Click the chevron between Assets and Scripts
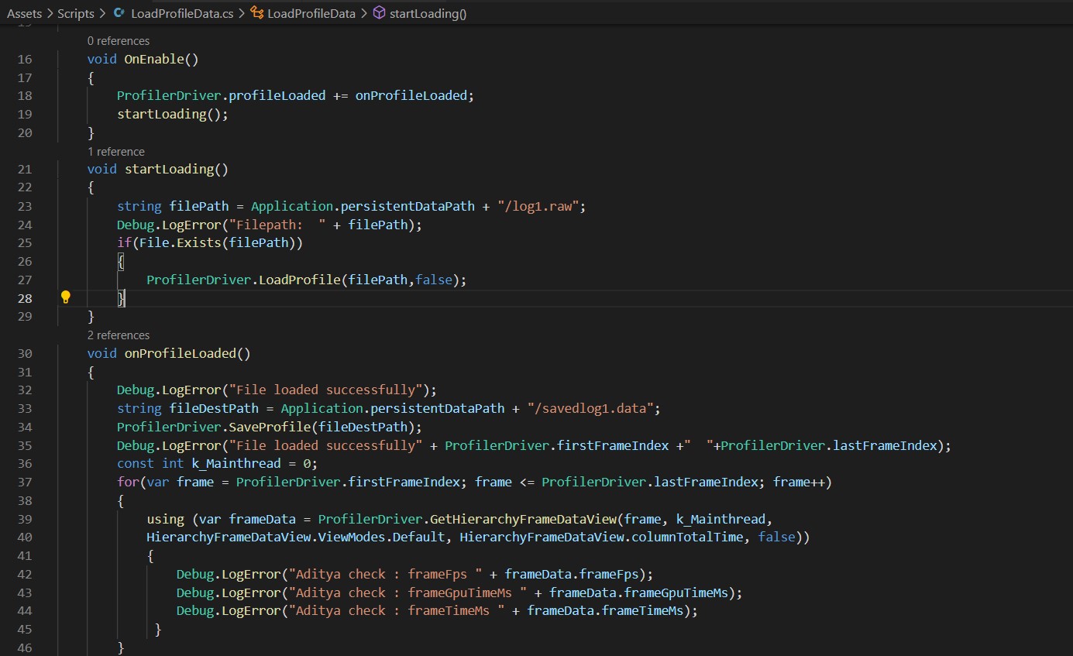Screen dimensions: 1073x656 click(x=50, y=13)
